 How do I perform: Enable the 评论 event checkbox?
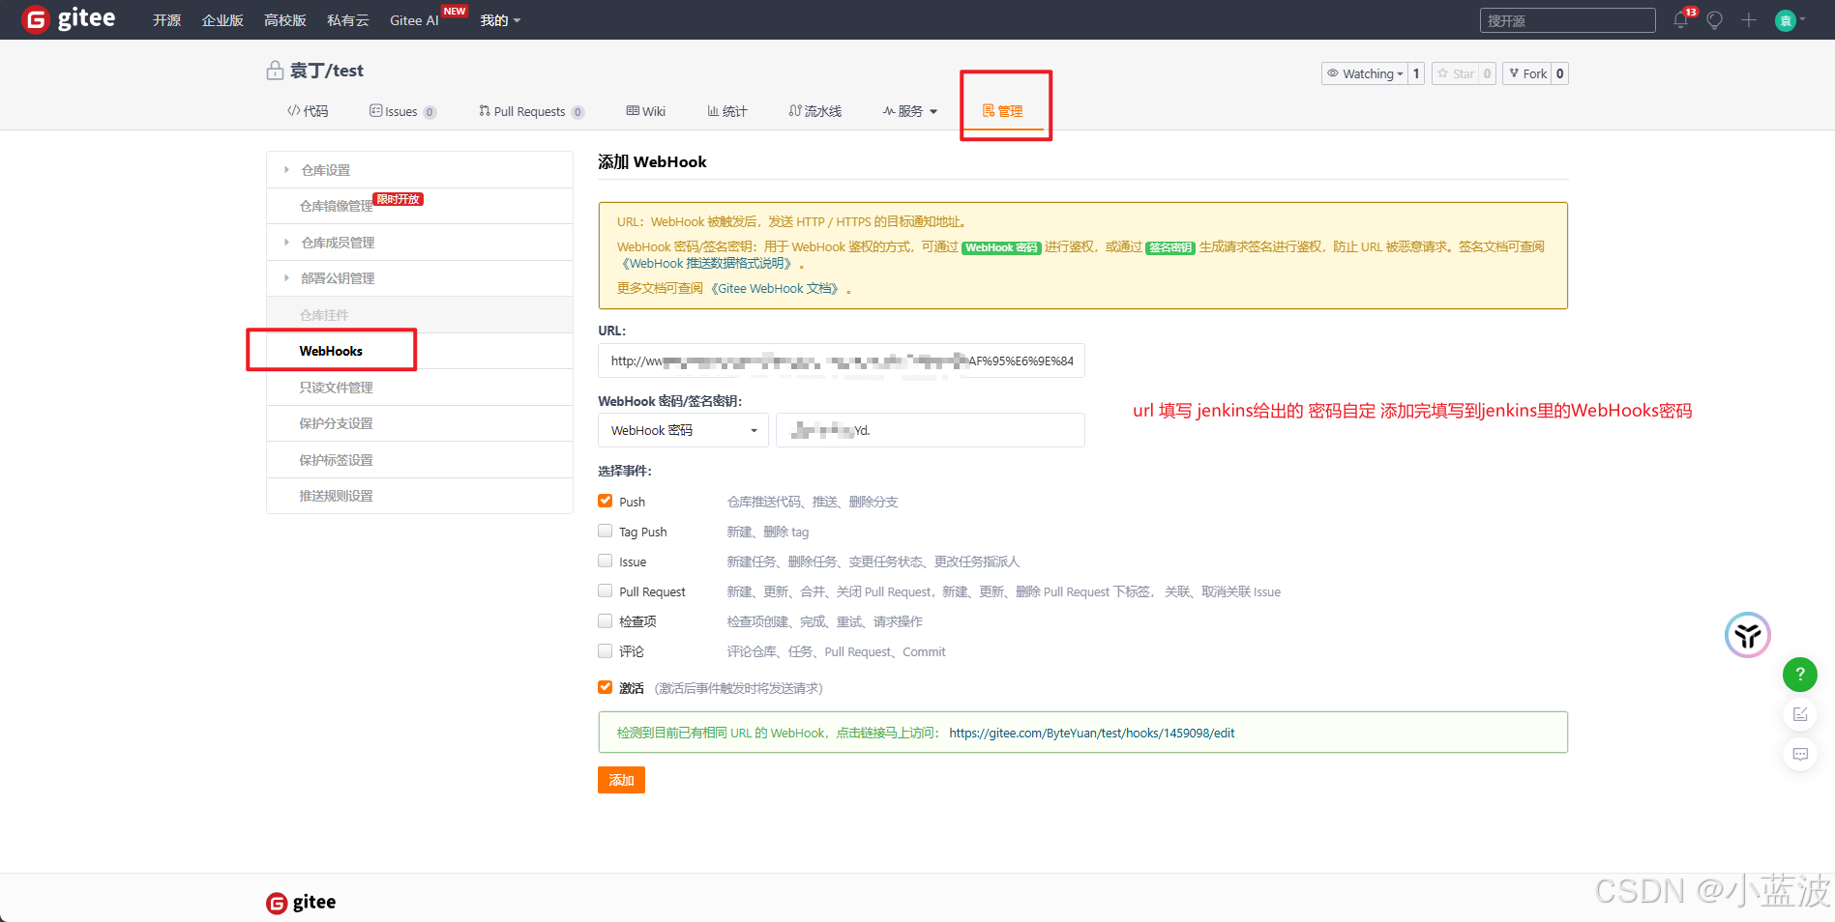[606, 650]
